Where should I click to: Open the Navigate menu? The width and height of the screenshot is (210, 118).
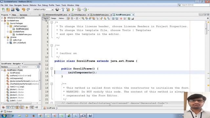pyautogui.click(x=18, y=5)
